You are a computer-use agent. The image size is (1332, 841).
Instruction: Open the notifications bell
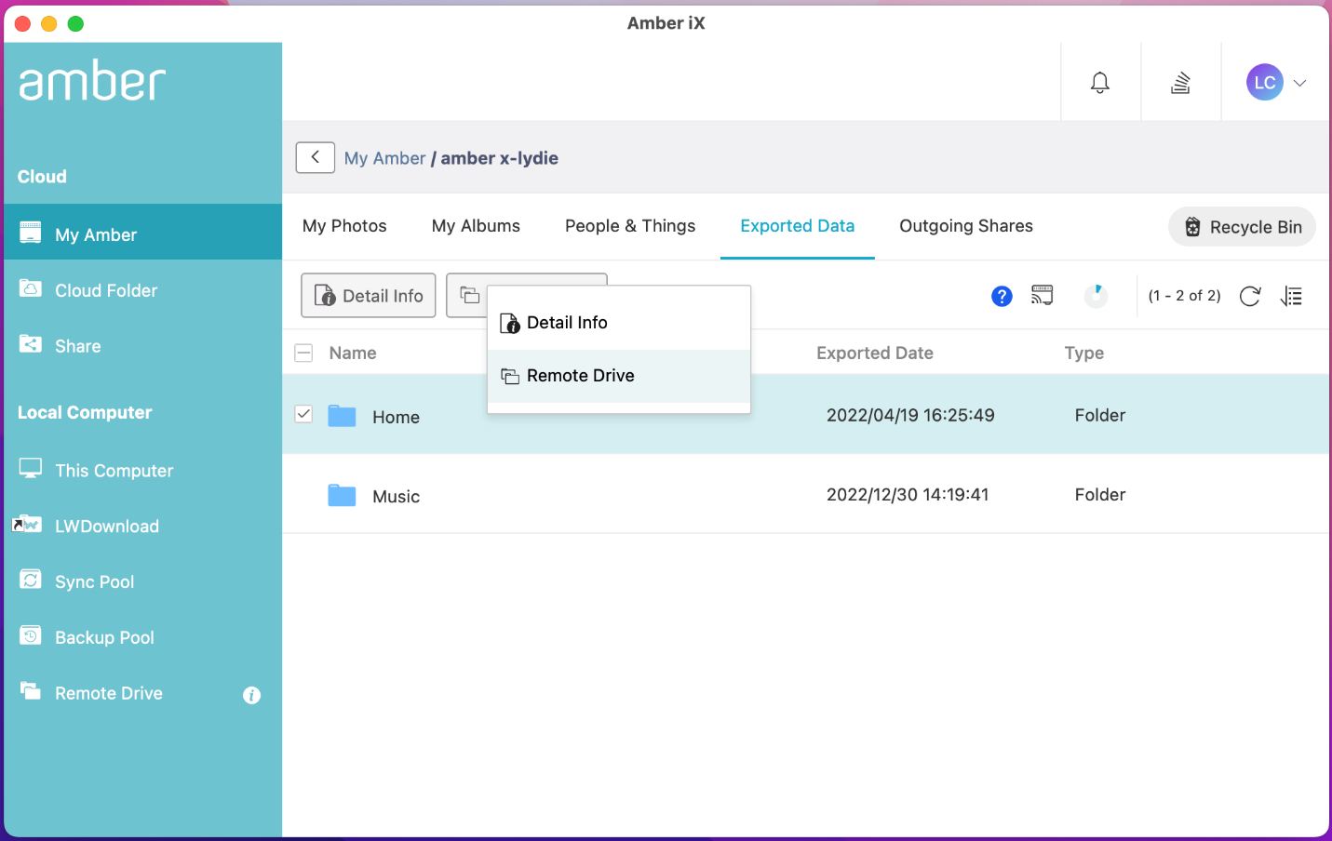1100,83
